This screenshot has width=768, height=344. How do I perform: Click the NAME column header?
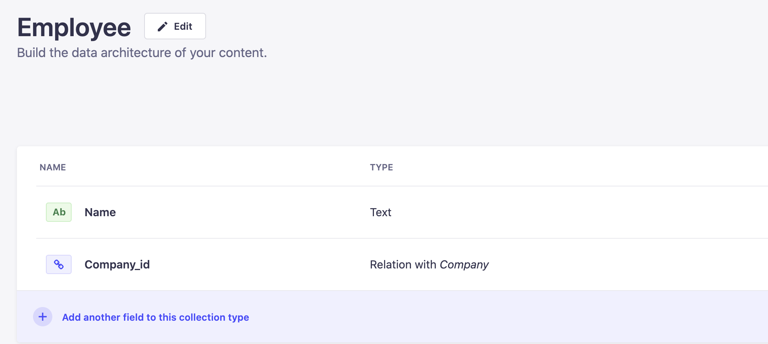(x=53, y=167)
